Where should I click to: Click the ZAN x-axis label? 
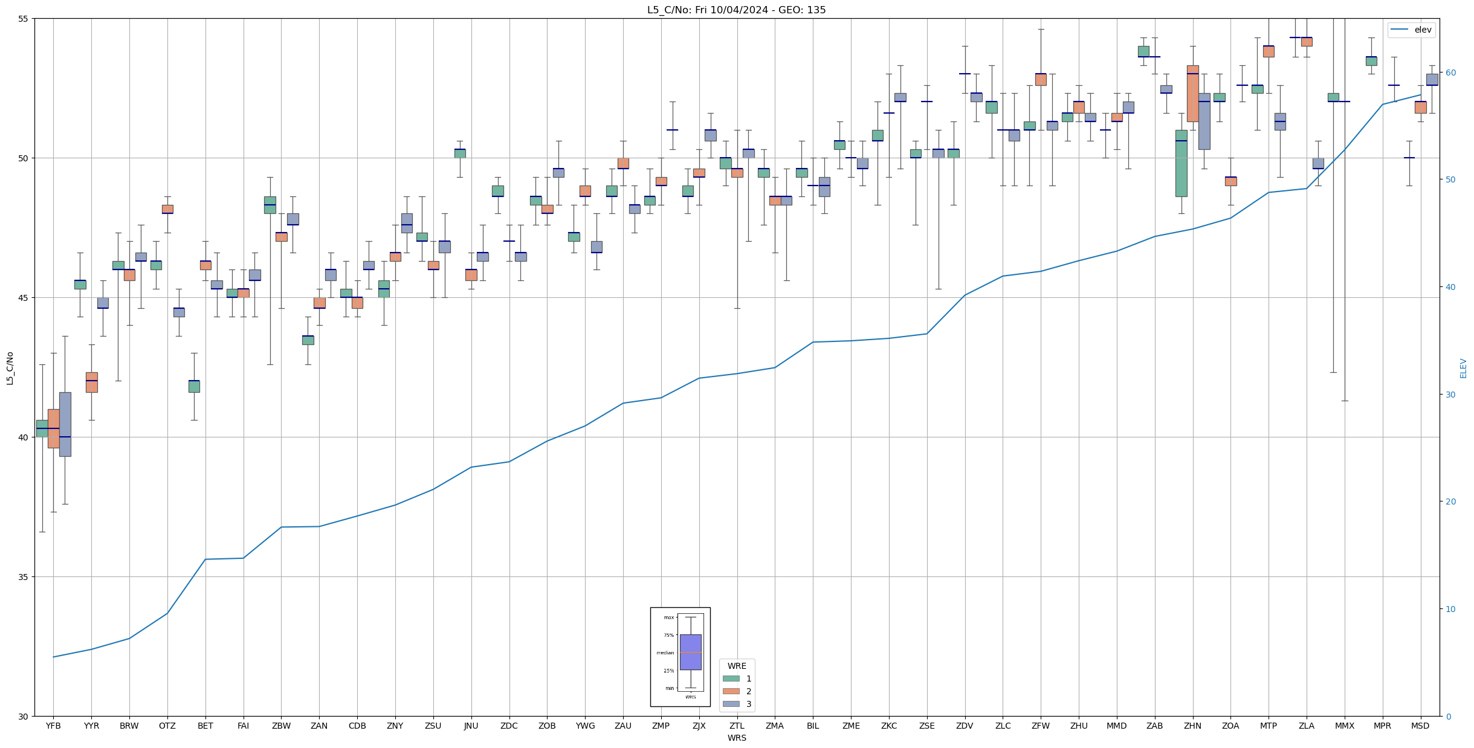click(x=319, y=726)
